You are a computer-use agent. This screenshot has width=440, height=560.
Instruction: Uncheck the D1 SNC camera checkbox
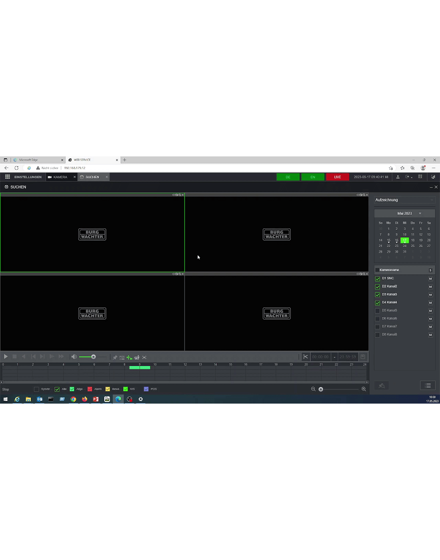point(377,279)
